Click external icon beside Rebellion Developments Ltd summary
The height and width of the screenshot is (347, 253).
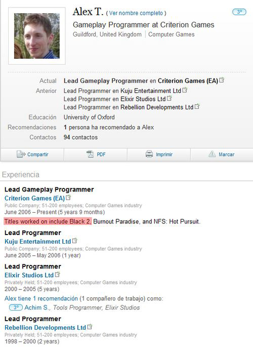197,106
